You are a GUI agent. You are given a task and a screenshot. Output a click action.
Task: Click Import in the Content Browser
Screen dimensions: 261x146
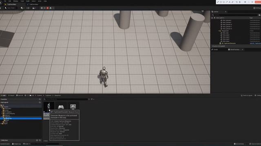[x=11, y=96]
